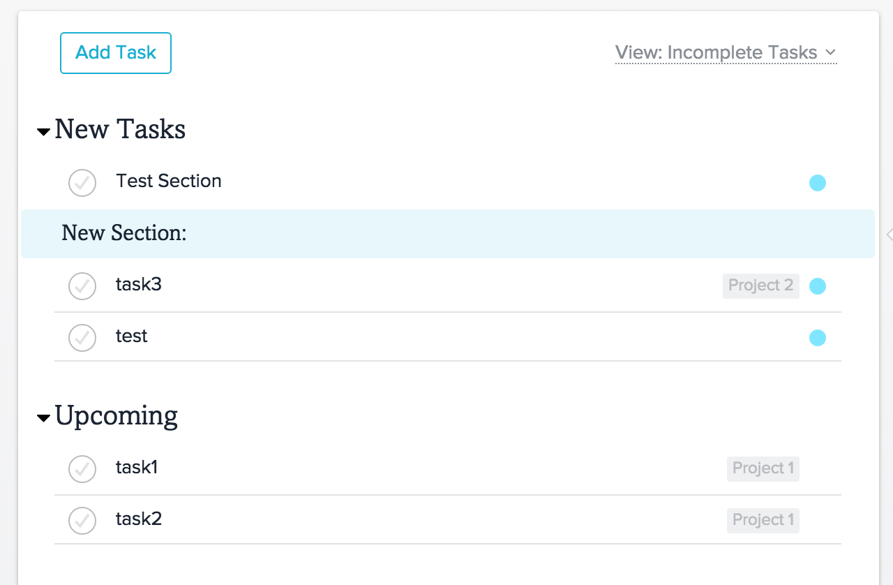Click the Add Task button
The image size is (893, 585).
[x=116, y=53]
